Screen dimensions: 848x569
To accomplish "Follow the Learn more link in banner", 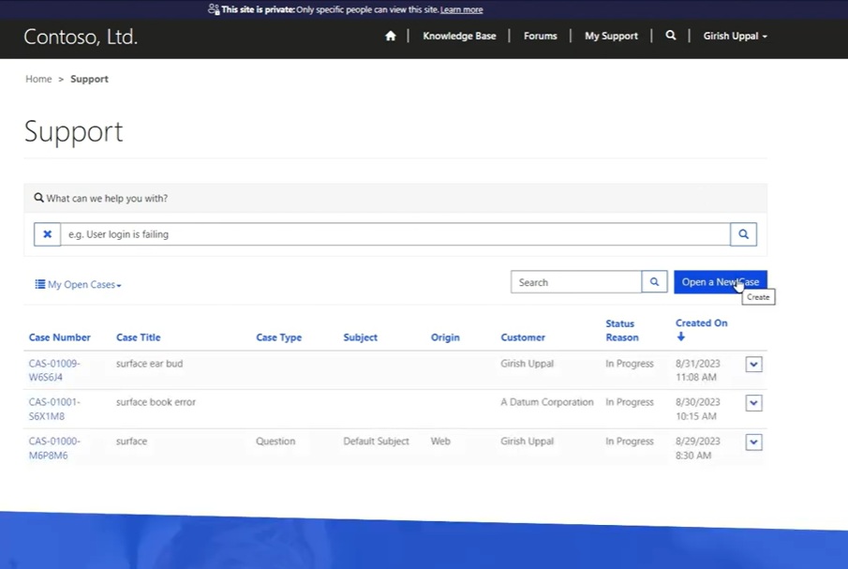I will click(x=461, y=9).
